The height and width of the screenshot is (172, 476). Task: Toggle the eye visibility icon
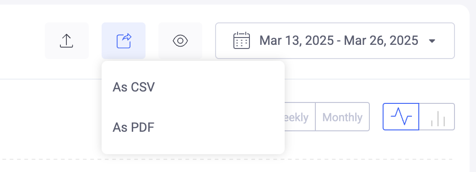click(x=180, y=41)
